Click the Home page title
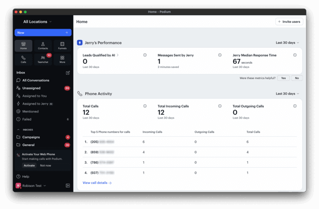 [82, 22]
